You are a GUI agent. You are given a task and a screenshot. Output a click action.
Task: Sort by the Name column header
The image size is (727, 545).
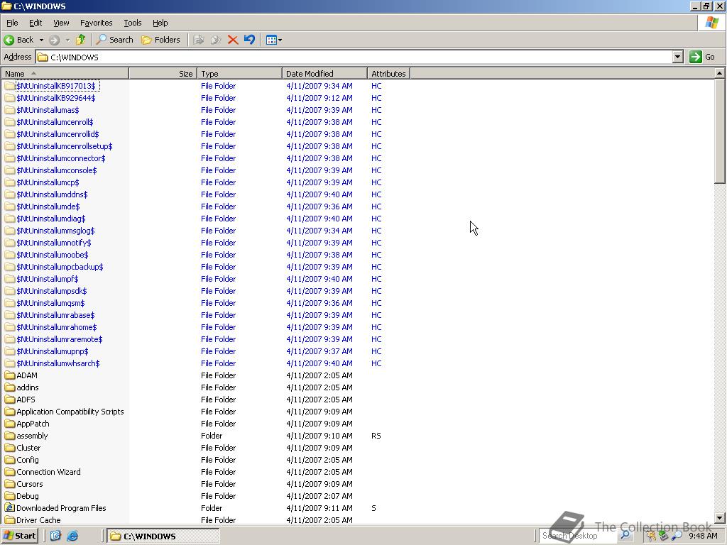65,74
